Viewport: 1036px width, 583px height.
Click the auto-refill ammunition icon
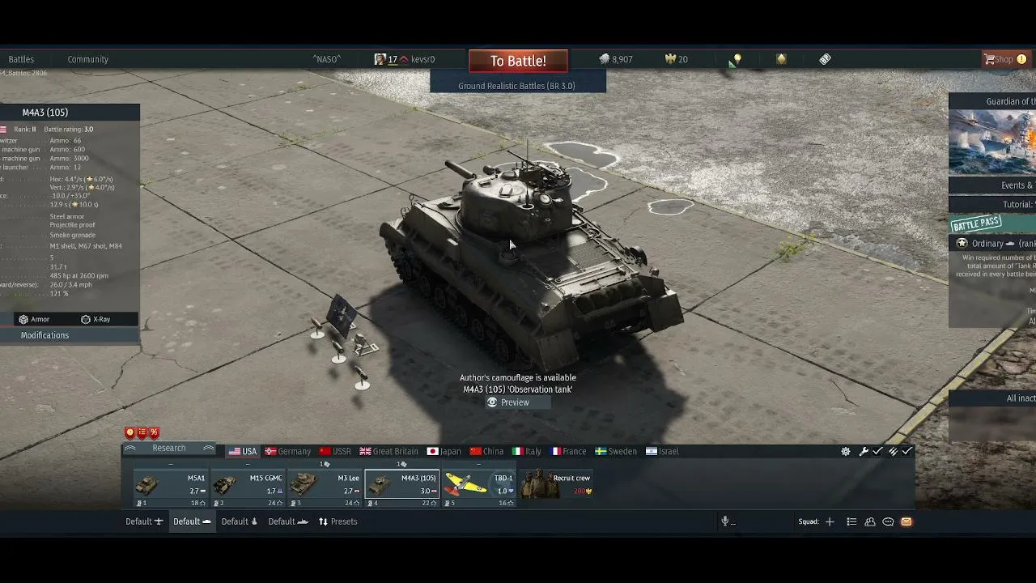point(894,451)
